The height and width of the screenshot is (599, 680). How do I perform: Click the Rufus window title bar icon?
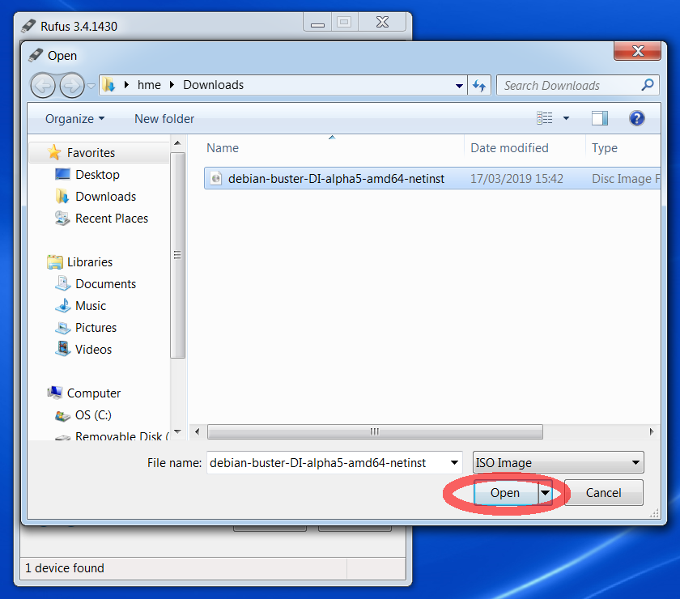tap(28, 26)
